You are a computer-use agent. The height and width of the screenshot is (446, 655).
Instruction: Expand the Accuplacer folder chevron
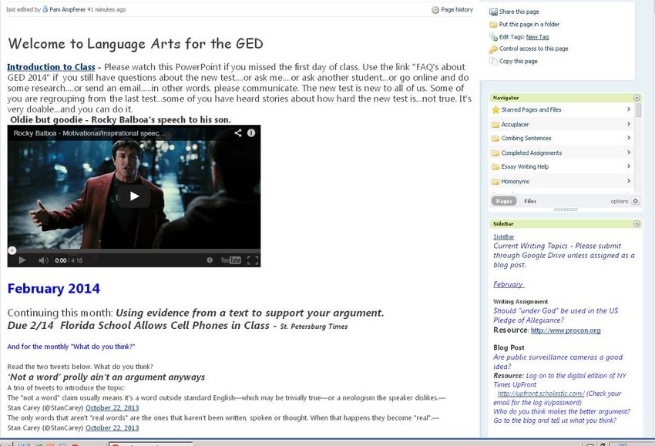click(629, 124)
